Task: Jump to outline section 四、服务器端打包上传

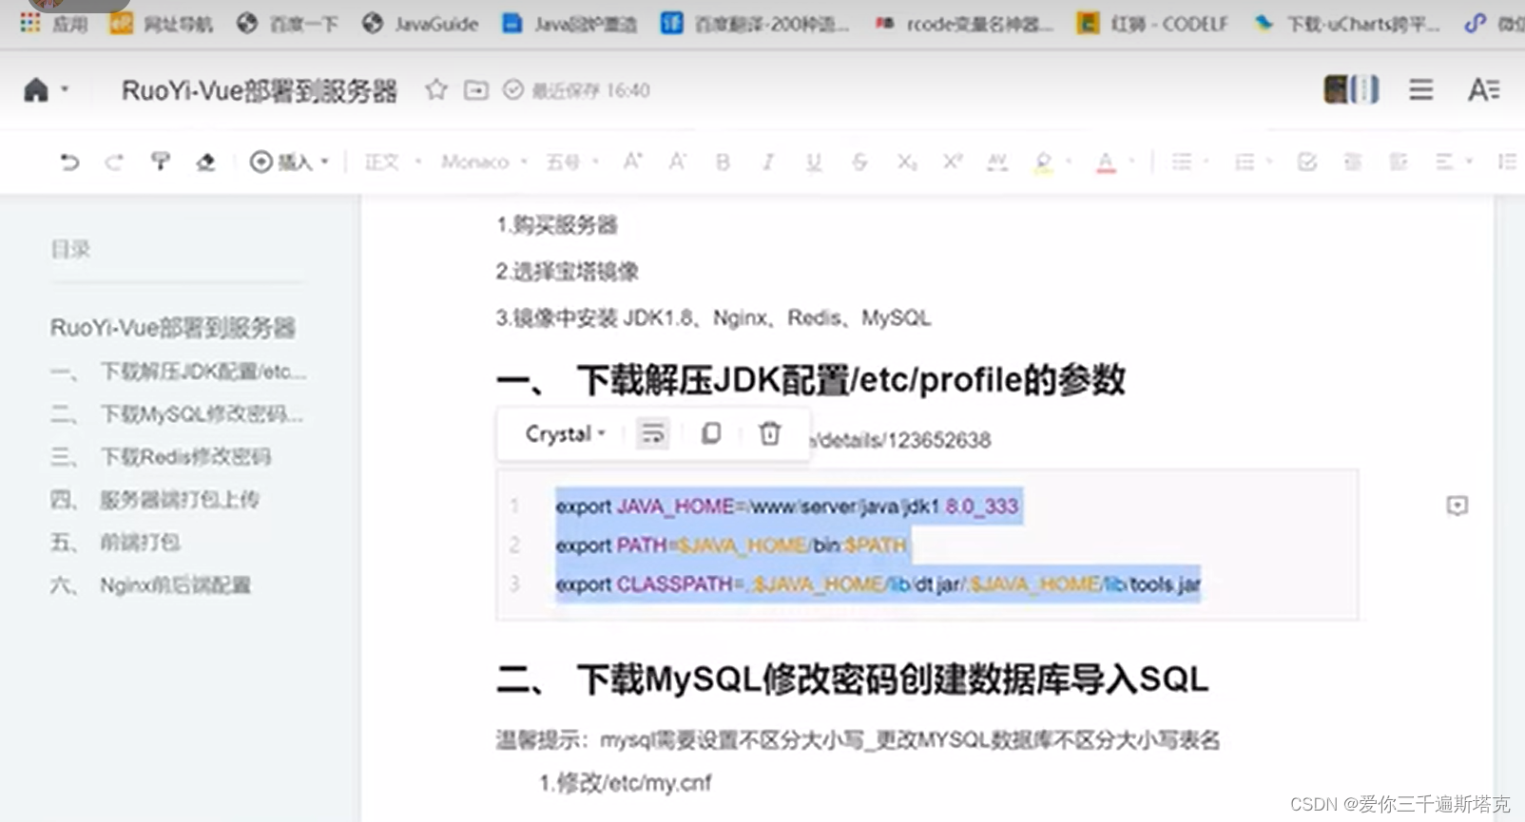Action: coord(154,500)
